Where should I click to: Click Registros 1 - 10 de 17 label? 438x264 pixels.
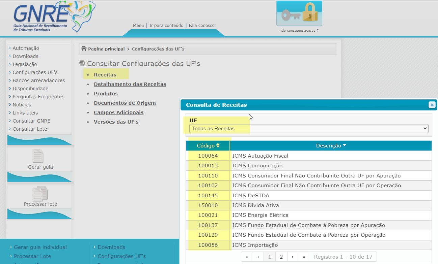click(344, 257)
